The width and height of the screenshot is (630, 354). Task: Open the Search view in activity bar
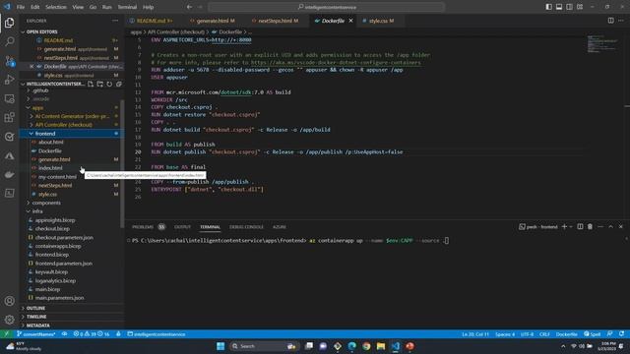coord(9,41)
